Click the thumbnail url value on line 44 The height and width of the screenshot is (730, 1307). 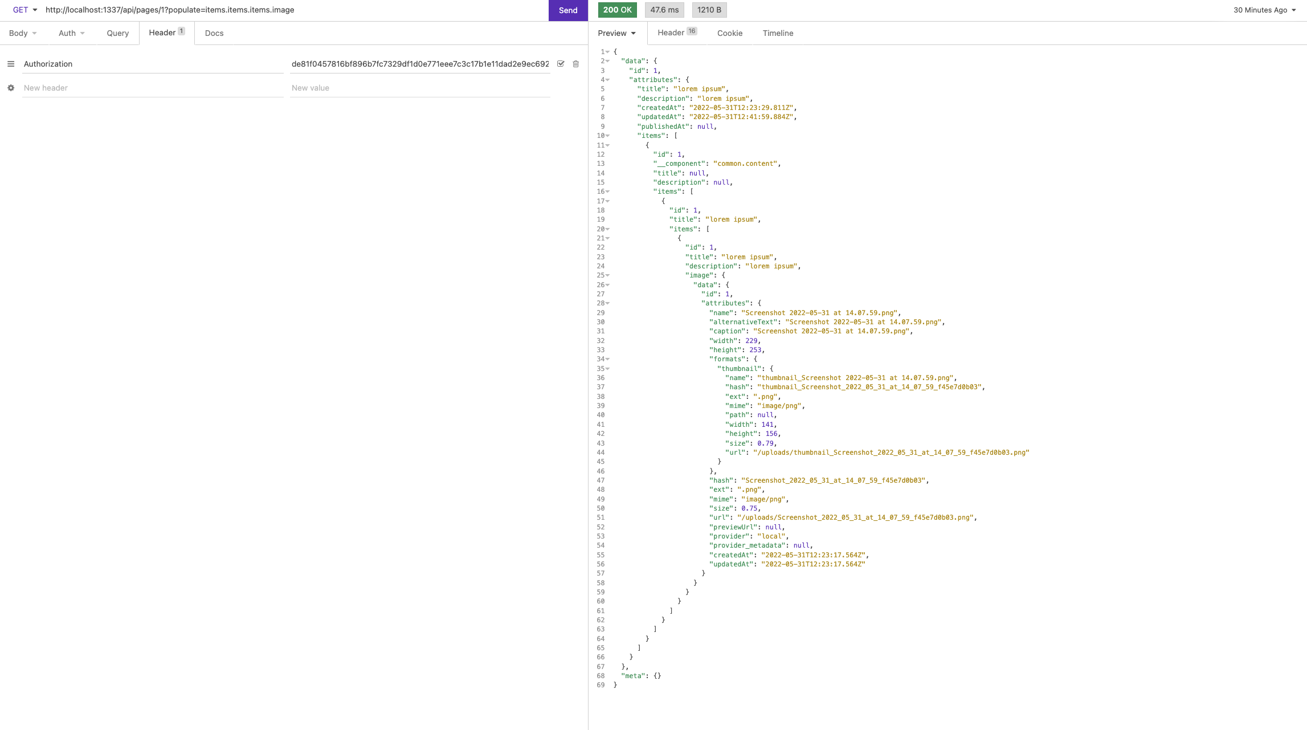coord(891,452)
